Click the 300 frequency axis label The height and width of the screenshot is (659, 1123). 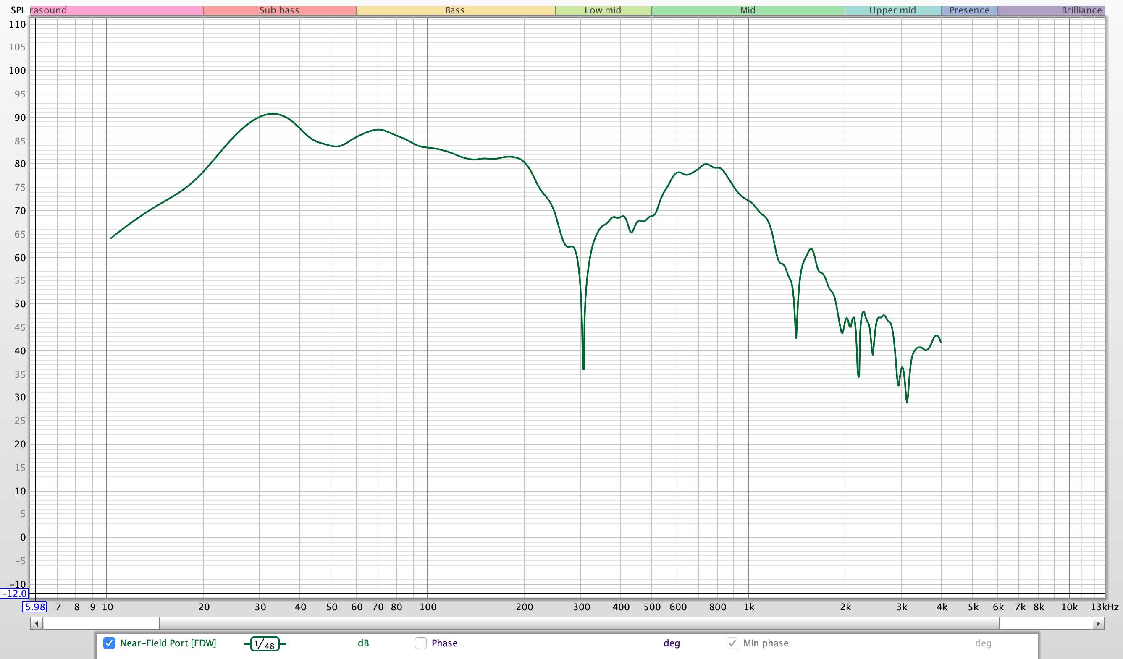(x=582, y=607)
